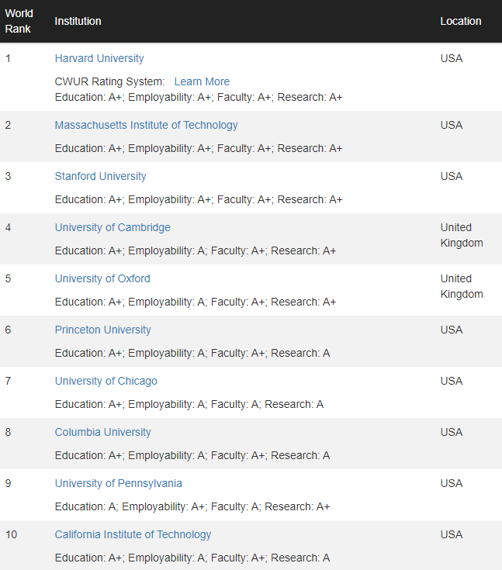Click rank number 5 cell

pyautogui.click(x=8, y=279)
